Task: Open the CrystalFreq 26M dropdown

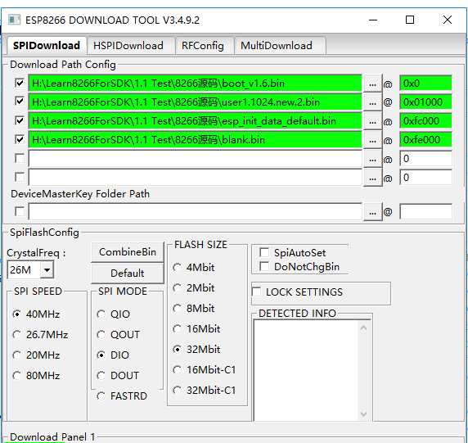Action: coord(47,269)
